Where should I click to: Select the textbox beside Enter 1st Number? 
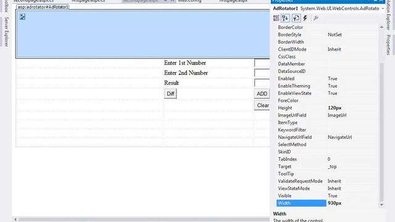[262, 63]
